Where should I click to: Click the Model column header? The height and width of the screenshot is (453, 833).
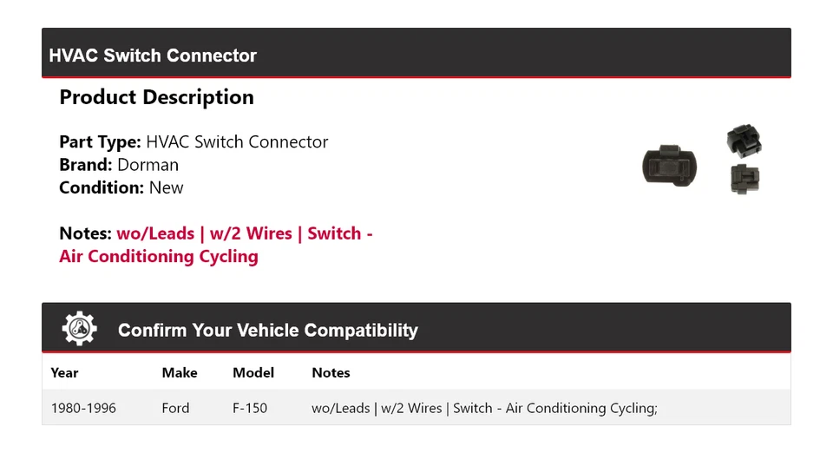[253, 372]
